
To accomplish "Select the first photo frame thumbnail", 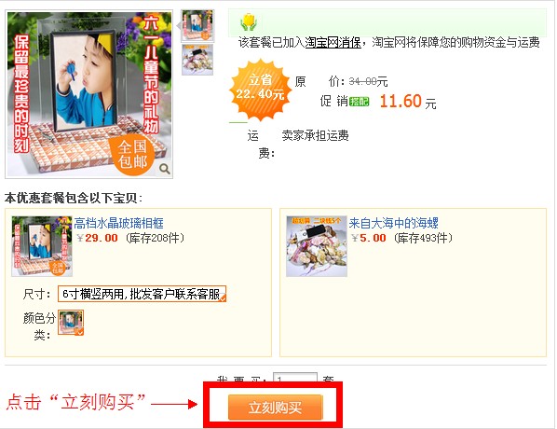I will click(197, 25).
